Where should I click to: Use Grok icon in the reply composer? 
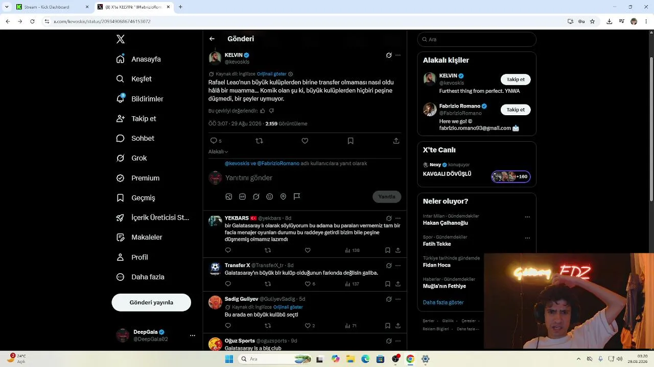[x=256, y=197]
